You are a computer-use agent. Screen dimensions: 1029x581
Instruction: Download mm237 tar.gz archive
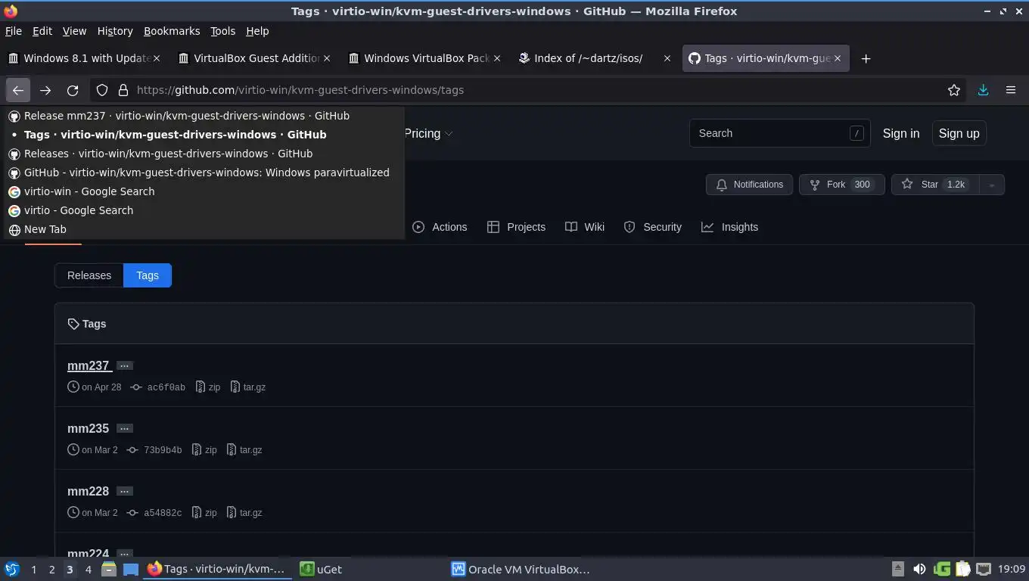click(x=248, y=387)
